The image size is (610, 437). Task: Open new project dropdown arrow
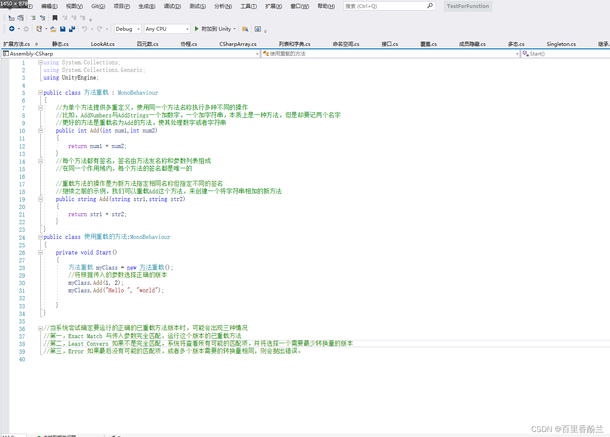click(x=46, y=29)
